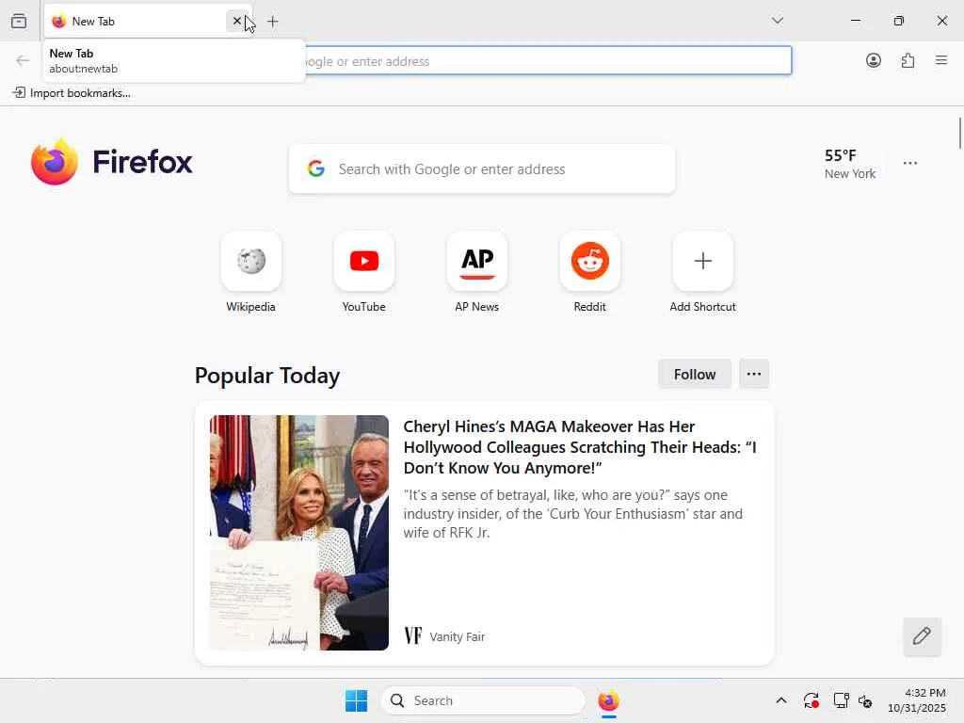964x723 pixels.
Task: Click the article excerpt about betrayal
Action: (x=573, y=513)
